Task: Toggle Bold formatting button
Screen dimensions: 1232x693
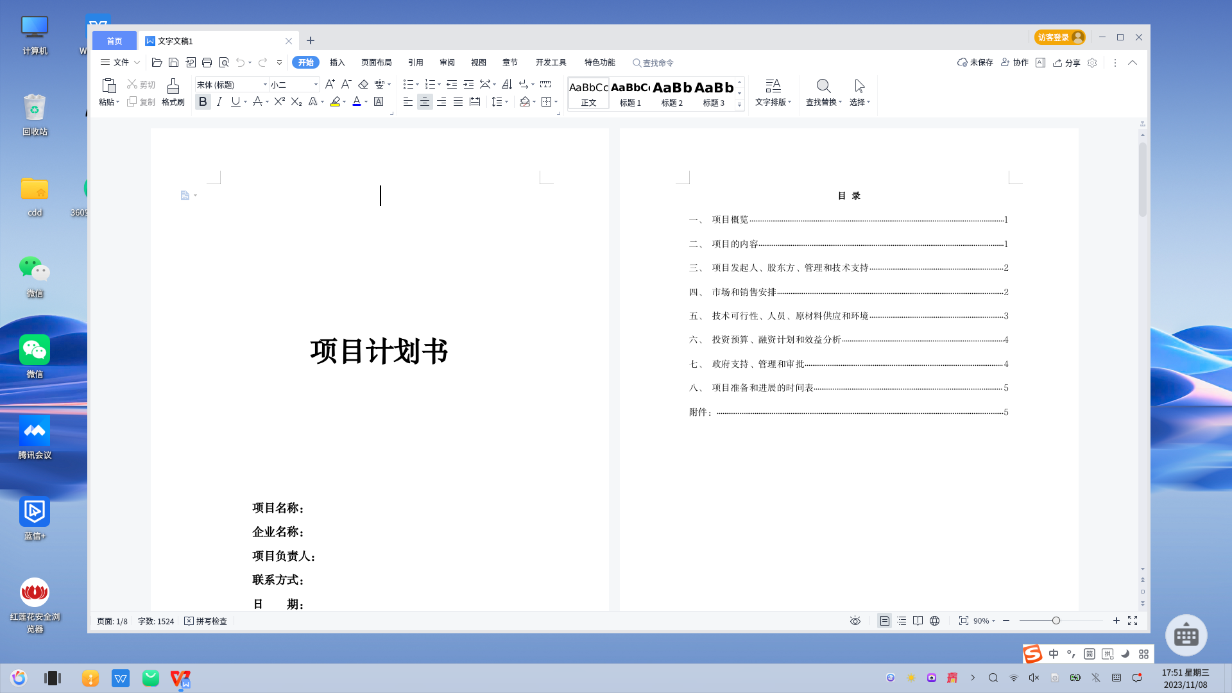Action: coord(203,101)
